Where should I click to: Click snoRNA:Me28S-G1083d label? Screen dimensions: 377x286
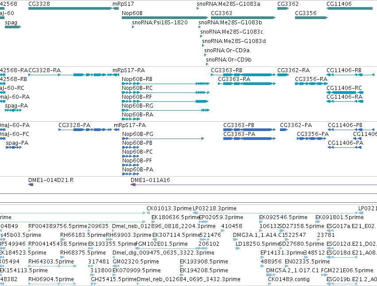[x=234, y=41]
